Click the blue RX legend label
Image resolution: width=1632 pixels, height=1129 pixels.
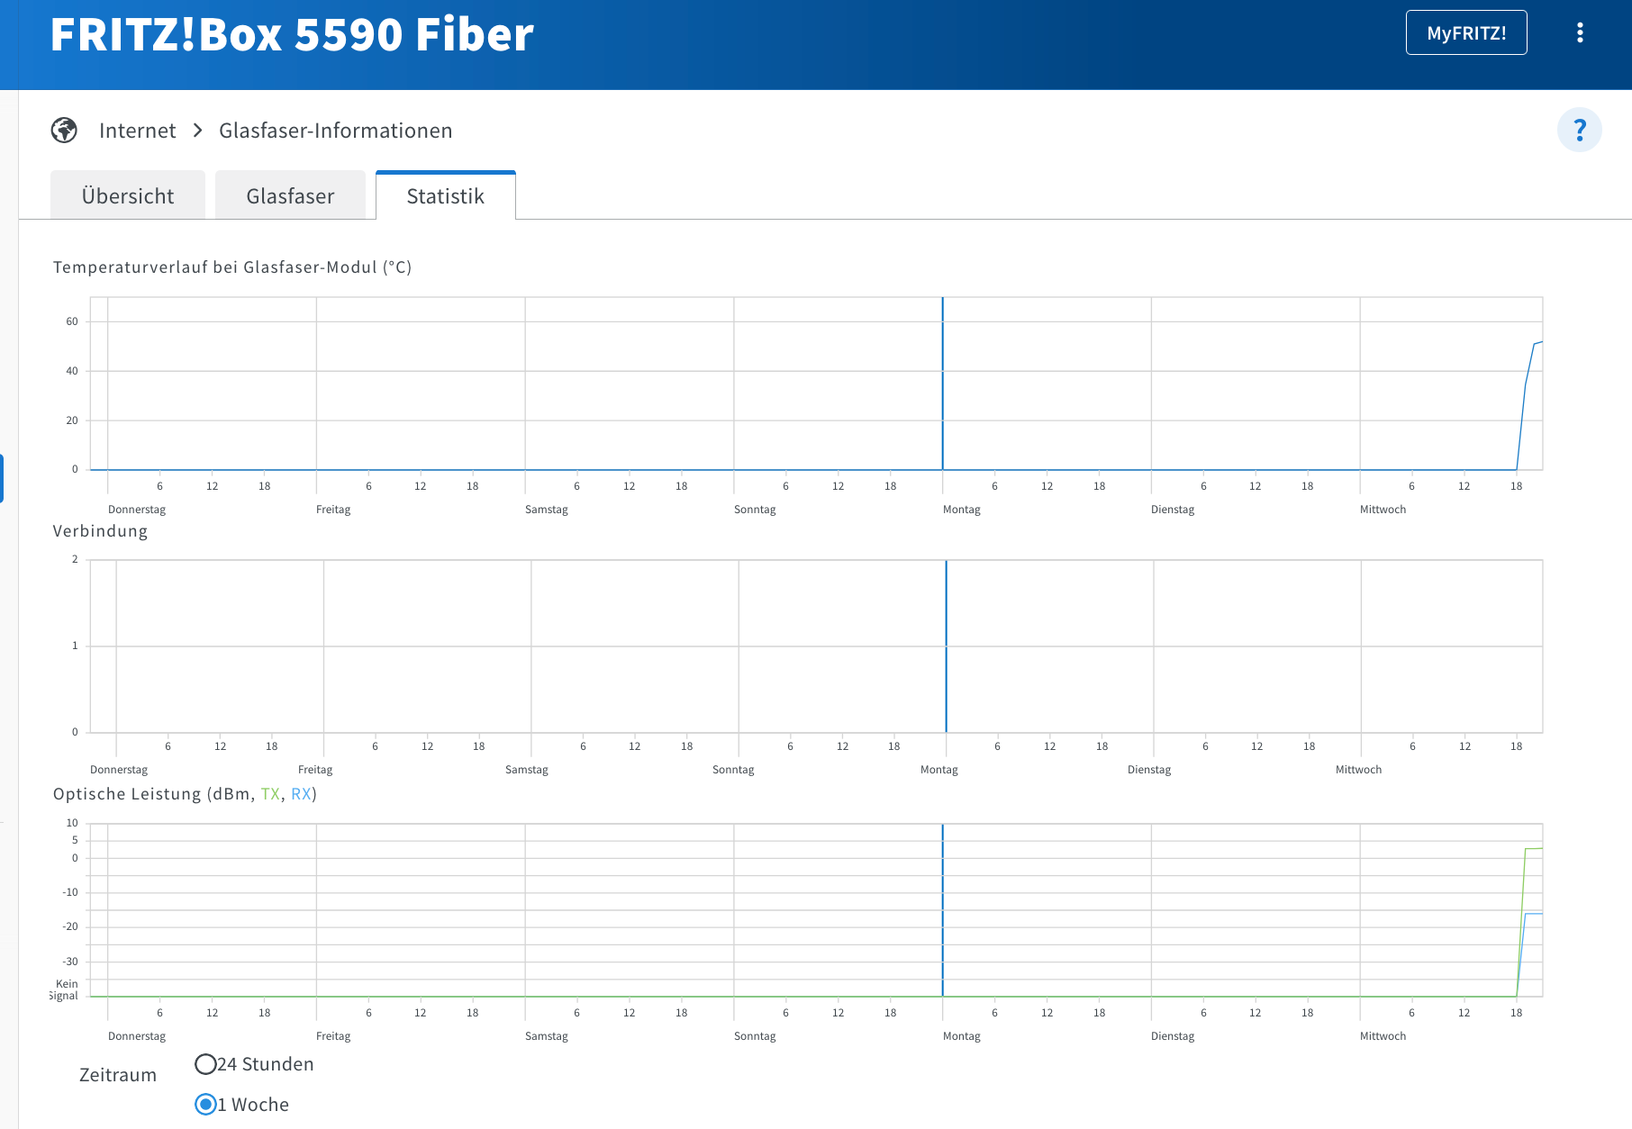(301, 794)
